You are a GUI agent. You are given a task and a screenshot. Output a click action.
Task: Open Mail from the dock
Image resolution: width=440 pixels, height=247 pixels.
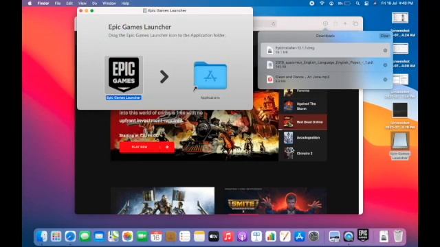coord(99,236)
